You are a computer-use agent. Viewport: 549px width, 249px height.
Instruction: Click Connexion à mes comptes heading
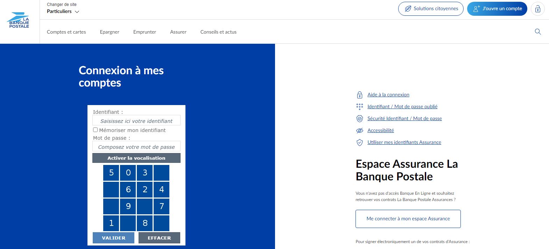click(x=121, y=76)
